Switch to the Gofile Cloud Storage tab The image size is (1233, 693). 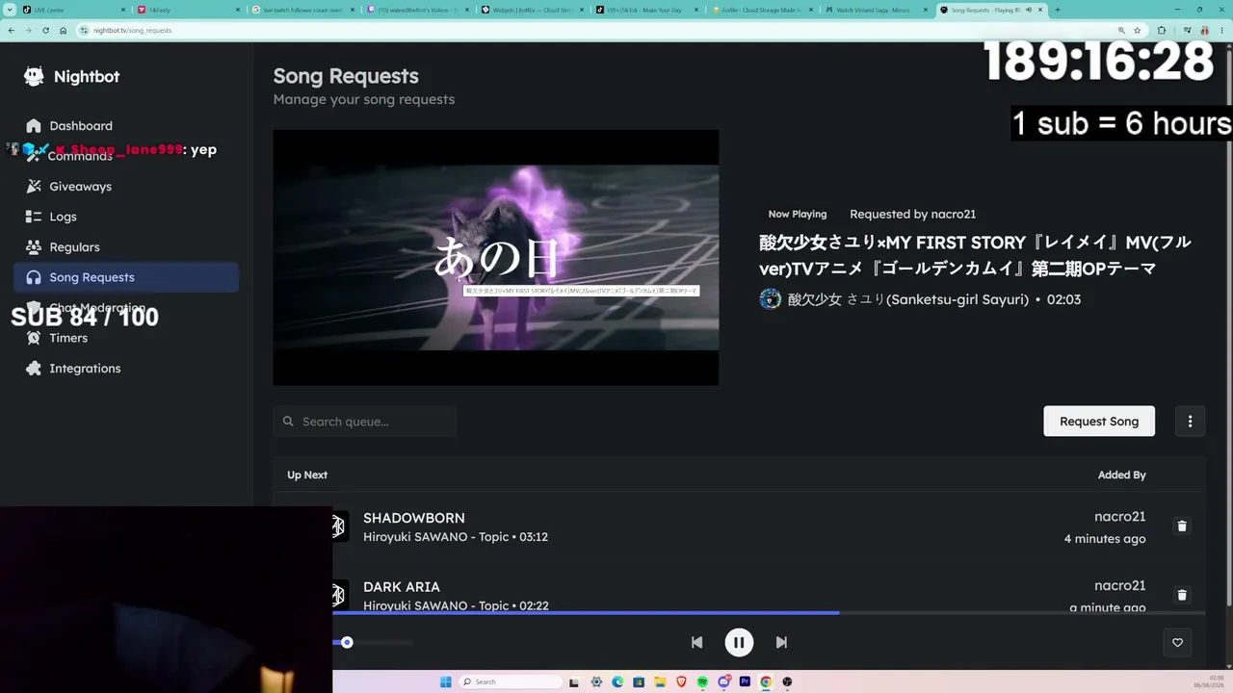click(x=761, y=10)
